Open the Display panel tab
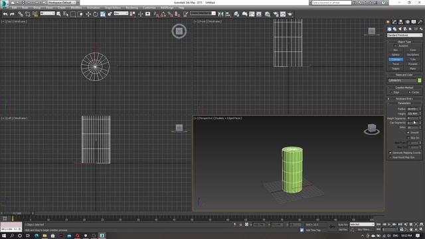The image size is (425, 239). 414,22
